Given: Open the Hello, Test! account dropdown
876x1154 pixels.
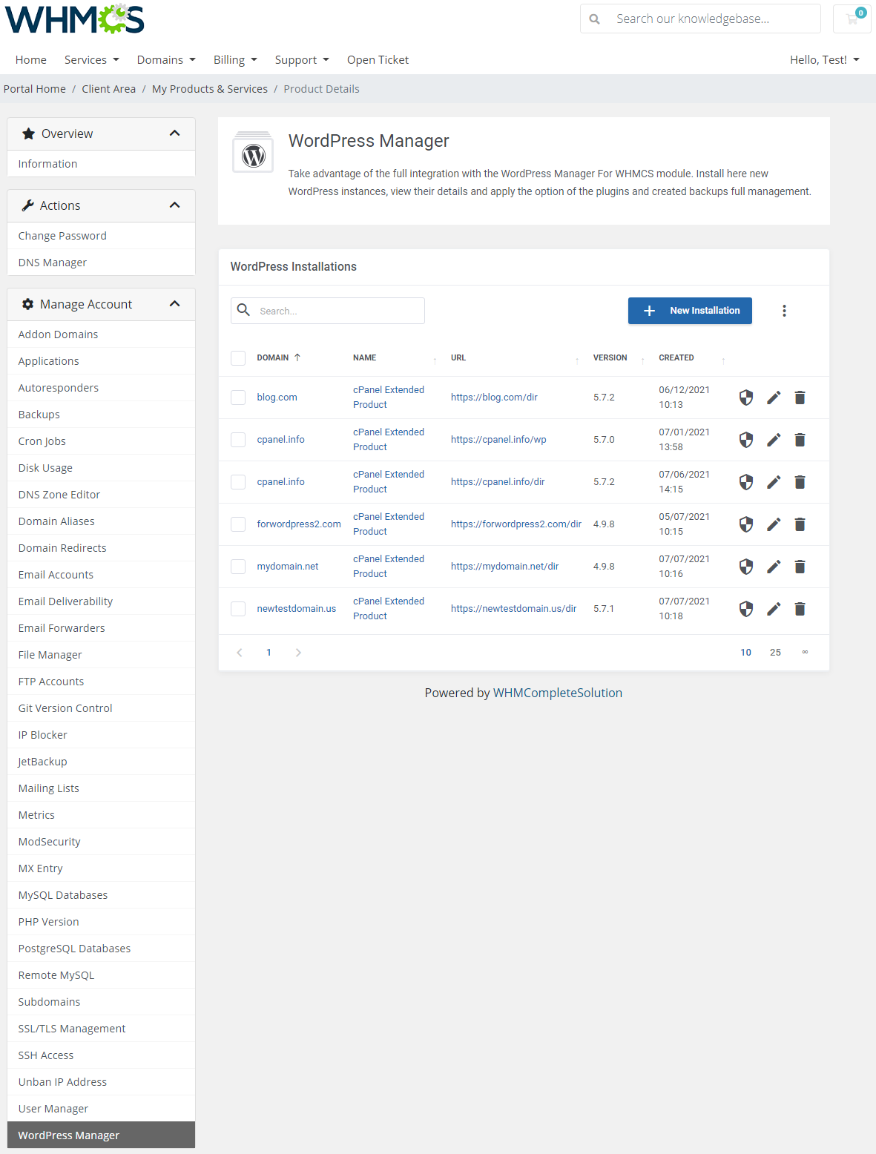Looking at the screenshot, I should pyautogui.click(x=824, y=60).
